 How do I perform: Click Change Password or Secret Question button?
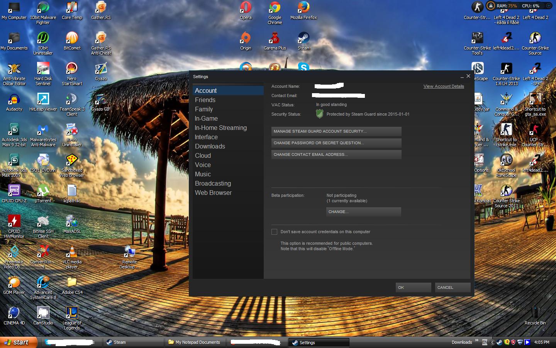pyautogui.click(x=336, y=143)
